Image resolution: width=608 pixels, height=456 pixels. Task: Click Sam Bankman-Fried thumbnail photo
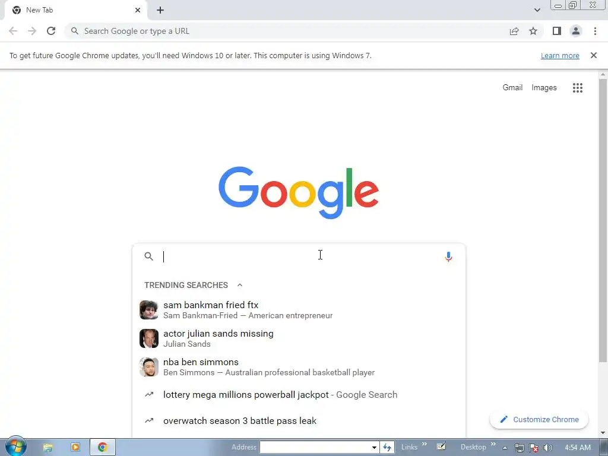149,310
